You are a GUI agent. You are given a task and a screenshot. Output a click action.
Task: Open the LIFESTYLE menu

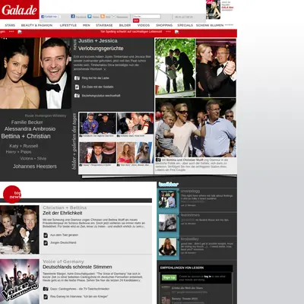(x=68, y=25)
